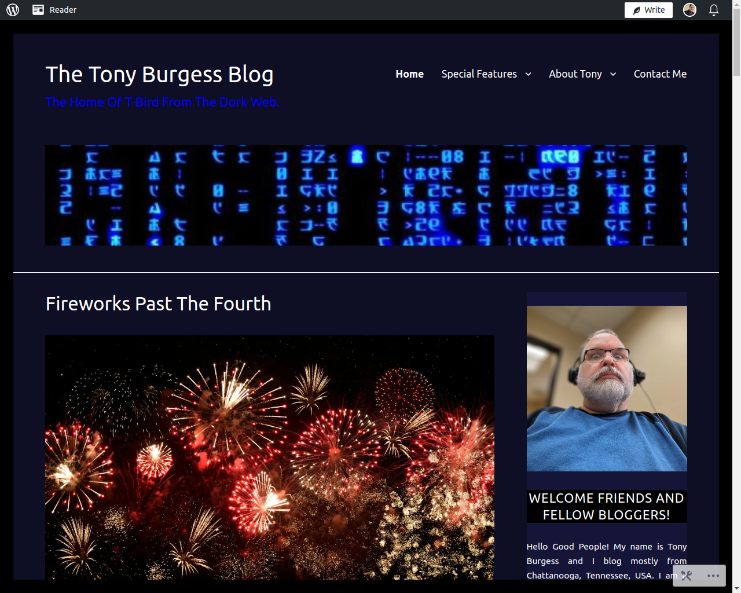Open the user profile avatar

point(689,10)
